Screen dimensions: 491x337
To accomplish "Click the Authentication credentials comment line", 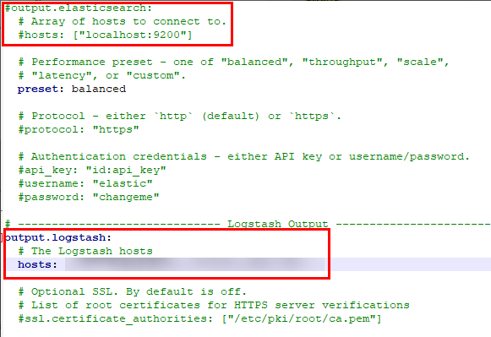I will pos(244,156).
